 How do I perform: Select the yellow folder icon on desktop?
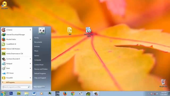pyautogui.click(x=70, y=31)
